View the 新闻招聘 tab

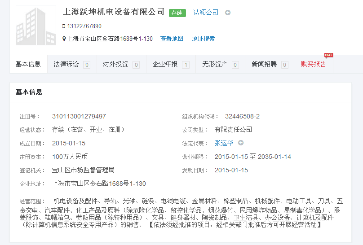264,64
